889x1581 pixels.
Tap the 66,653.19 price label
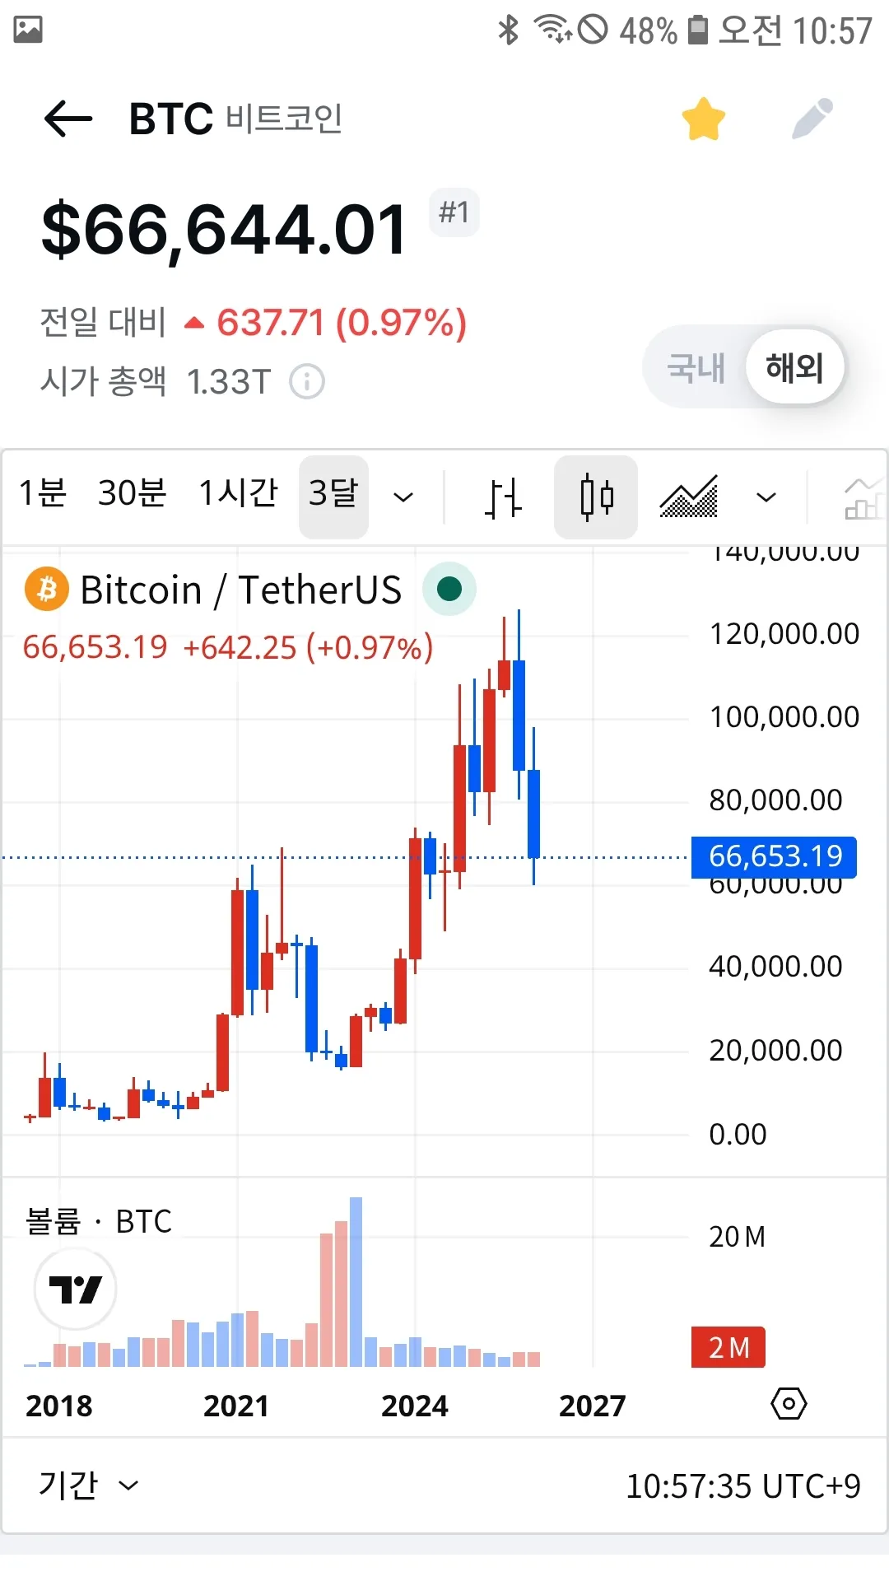click(774, 857)
